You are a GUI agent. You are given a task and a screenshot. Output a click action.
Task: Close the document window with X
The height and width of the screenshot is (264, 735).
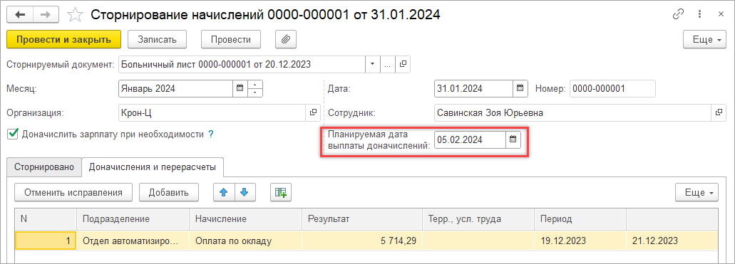[x=721, y=14]
